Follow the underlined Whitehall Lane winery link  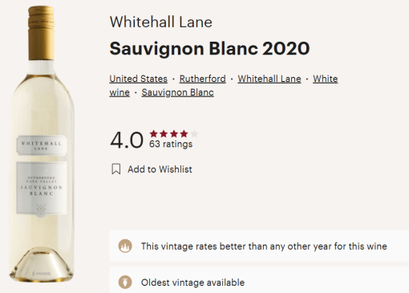(269, 79)
